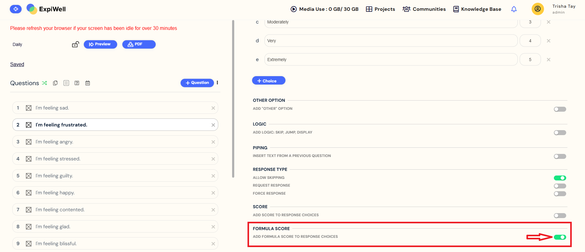Screen dimensions: 585x252
Task: Enable Add Logic skip, jump, display toggle
Action: [x=560, y=133]
